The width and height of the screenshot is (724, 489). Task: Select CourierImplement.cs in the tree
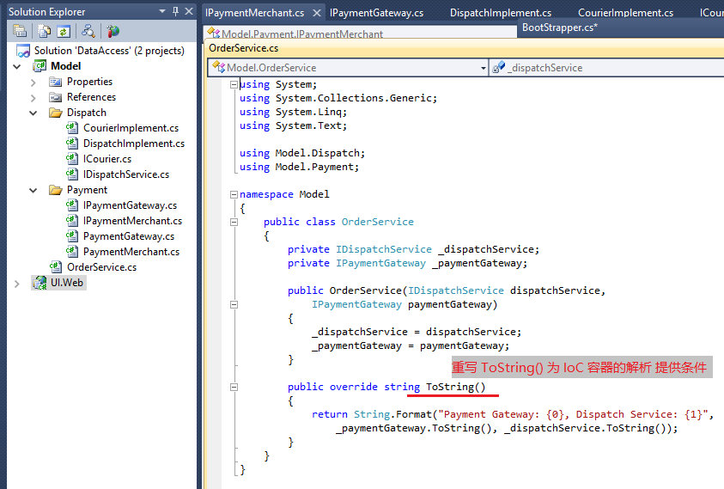tap(131, 128)
